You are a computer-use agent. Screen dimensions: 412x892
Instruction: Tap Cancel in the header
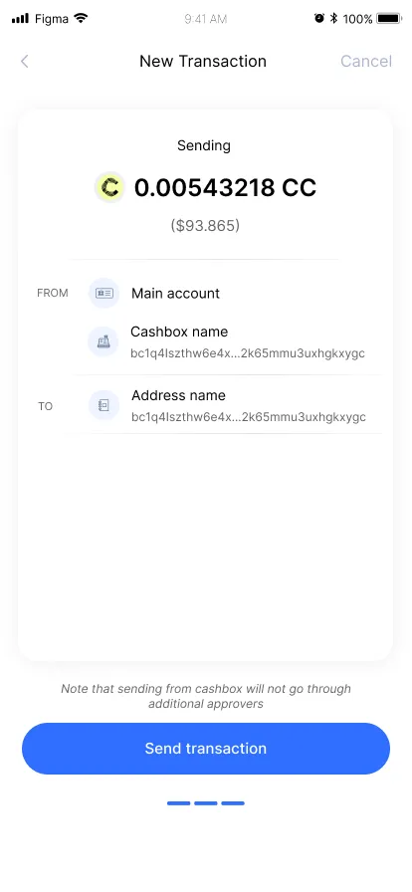pos(366,62)
